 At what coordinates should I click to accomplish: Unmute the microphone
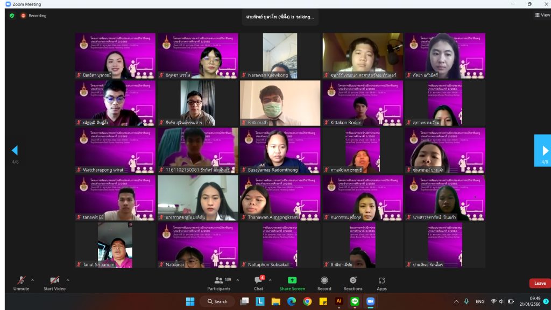21,283
